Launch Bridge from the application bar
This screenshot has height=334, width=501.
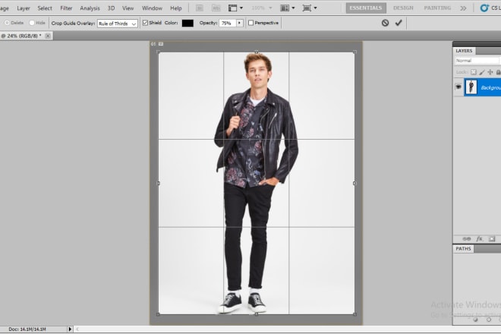click(200, 8)
